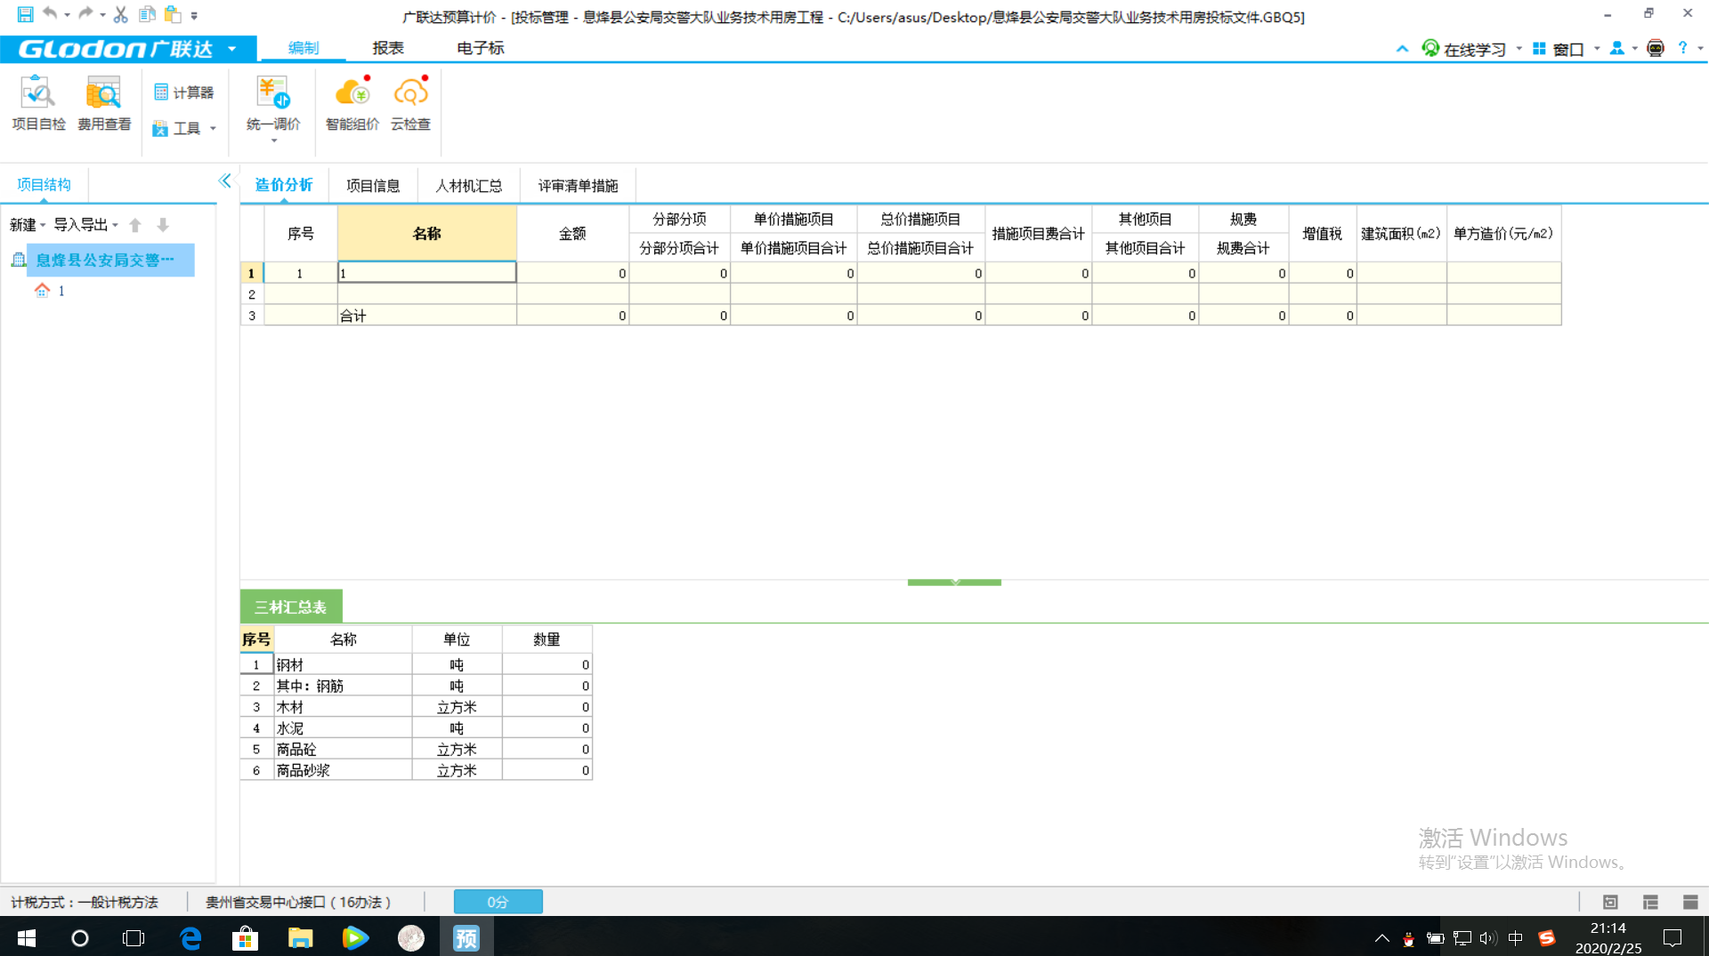Image resolution: width=1709 pixels, height=956 pixels.
Task: Click the robot assistant icon
Action: pos(1656,48)
